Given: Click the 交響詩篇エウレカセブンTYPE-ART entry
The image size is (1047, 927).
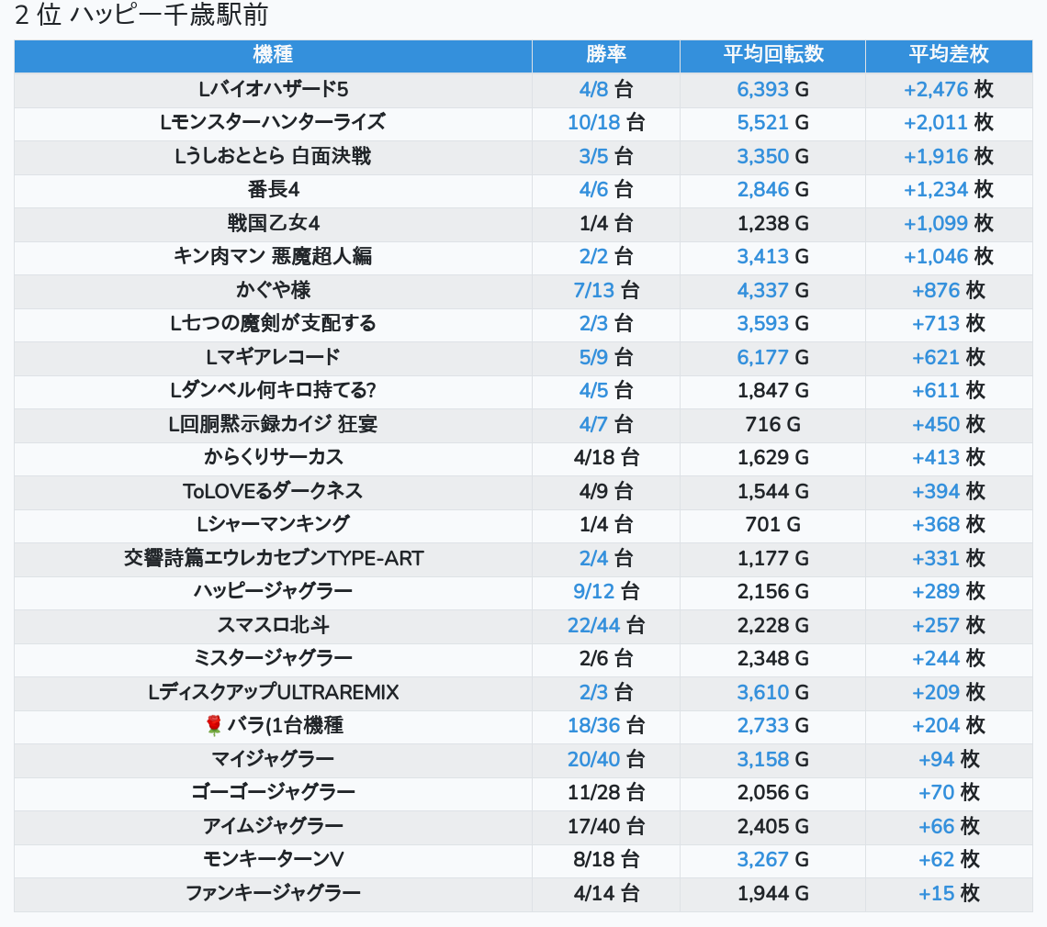Looking at the screenshot, I should coord(273,558).
